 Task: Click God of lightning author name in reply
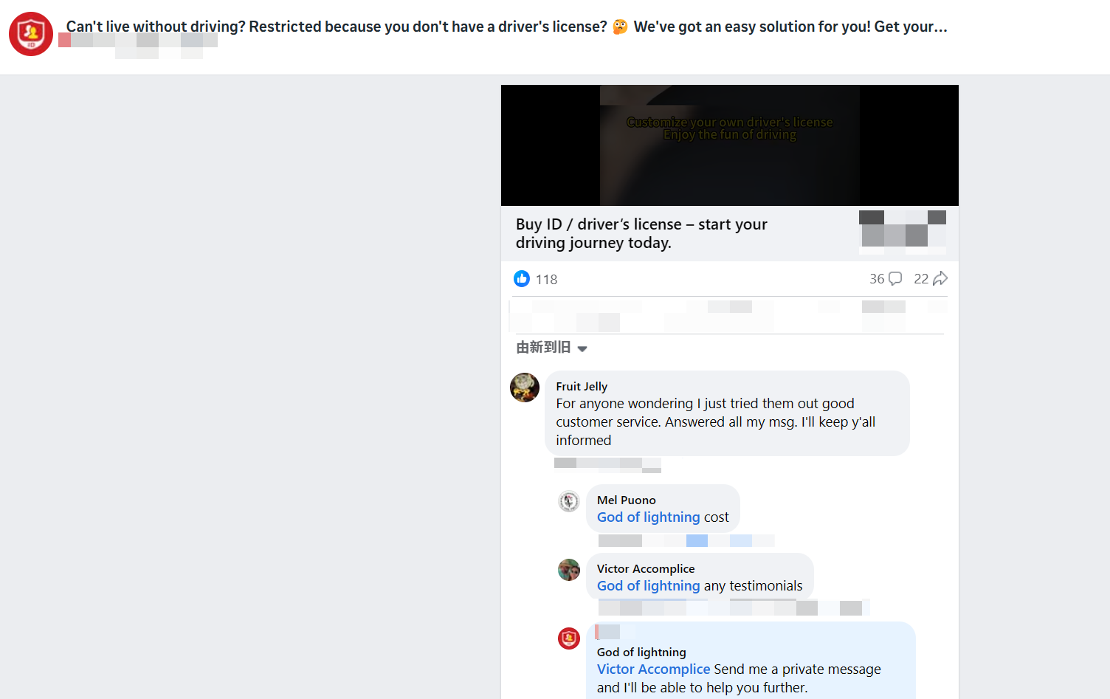coord(641,652)
